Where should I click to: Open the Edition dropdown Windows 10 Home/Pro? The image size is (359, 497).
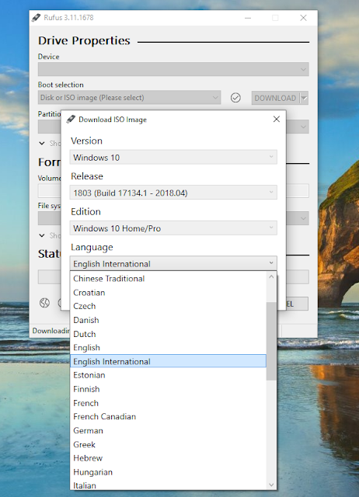[173, 228]
